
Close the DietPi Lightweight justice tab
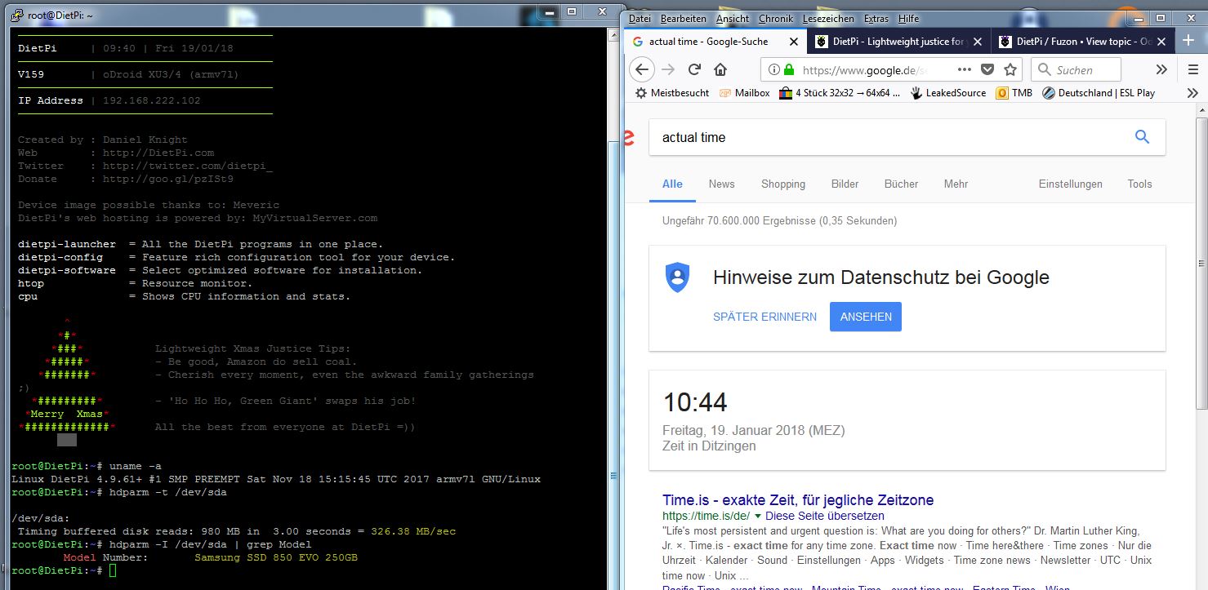(978, 42)
